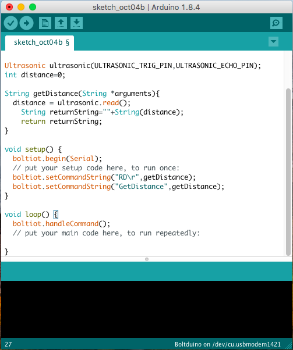Click the yellow minimize window button
Viewport: 293px width, 350px height.
21,7
